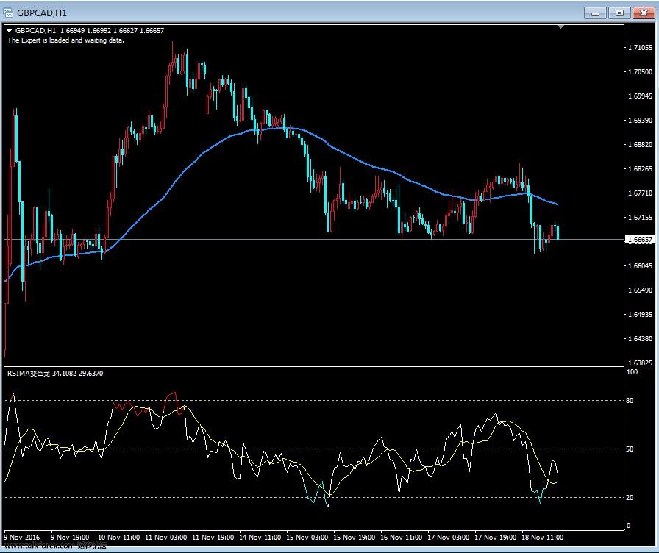Click the RSI scale value 100
The height and width of the screenshot is (553, 659).
[x=632, y=372]
